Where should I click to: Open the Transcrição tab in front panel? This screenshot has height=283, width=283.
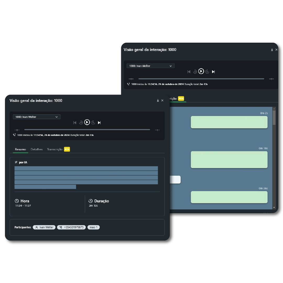click(x=55, y=149)
